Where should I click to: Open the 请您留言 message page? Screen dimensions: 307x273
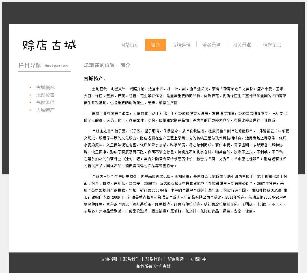pyautogui.click(x=272, y=45)
